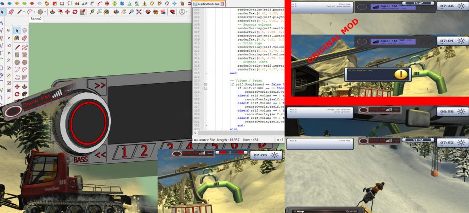Collapse code fold marker at line 321
Screen dimensions: 469x213
click(x=206, y=85)
